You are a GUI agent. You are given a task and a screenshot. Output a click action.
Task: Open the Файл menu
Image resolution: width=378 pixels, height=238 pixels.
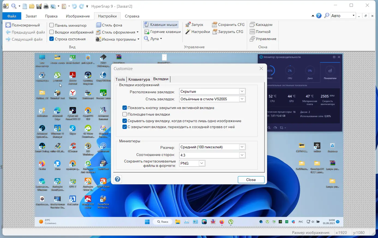[x=12, y=16]
